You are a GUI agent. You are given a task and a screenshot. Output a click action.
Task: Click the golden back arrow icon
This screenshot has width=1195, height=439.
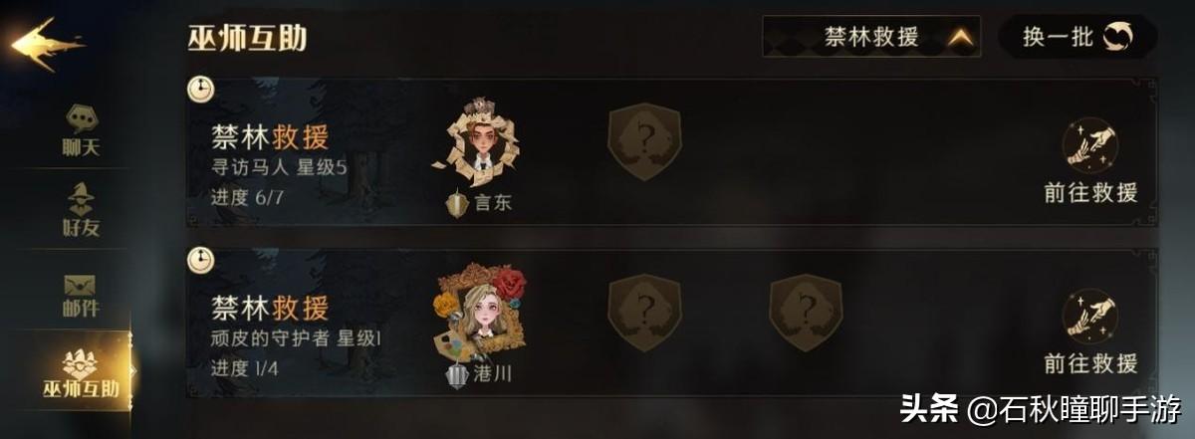pyautogui.click(x=45, y=45)
